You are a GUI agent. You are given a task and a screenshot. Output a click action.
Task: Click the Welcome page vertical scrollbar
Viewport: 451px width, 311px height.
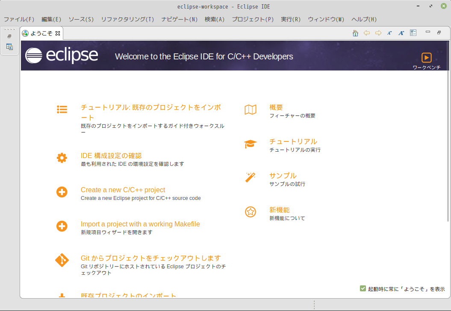pyautogui.click(x=448, y=131)
